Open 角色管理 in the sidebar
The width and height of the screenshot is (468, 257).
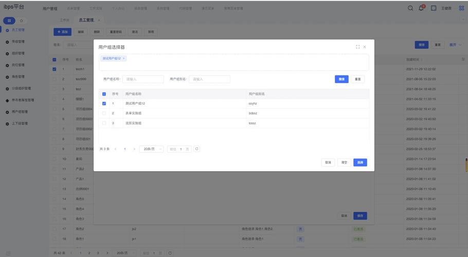tap(18, 77)
